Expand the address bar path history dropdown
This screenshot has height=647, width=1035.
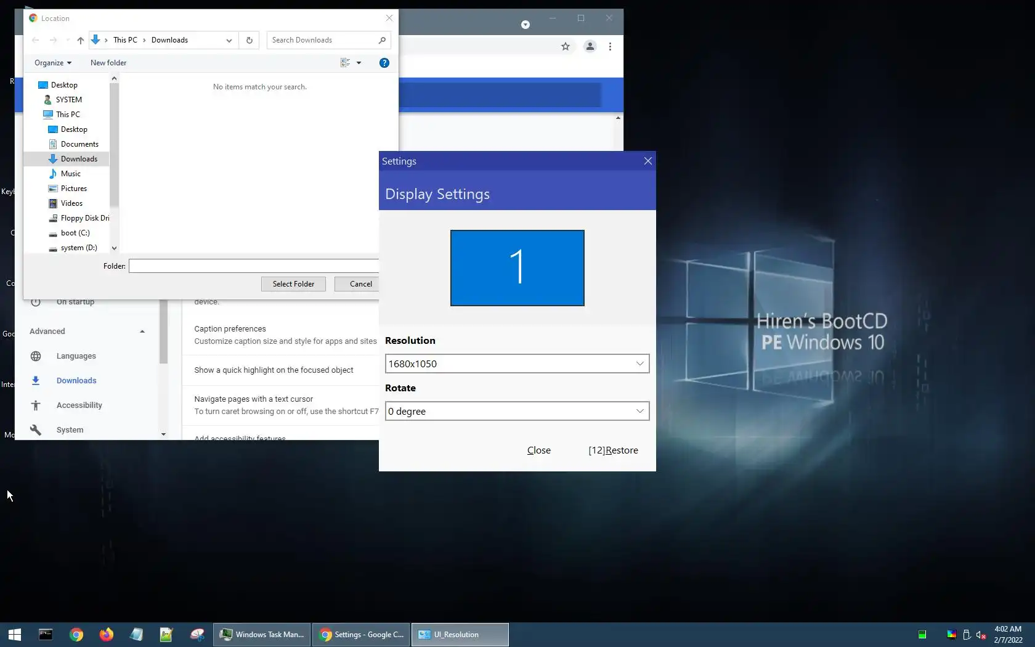[x=229, y=40]
